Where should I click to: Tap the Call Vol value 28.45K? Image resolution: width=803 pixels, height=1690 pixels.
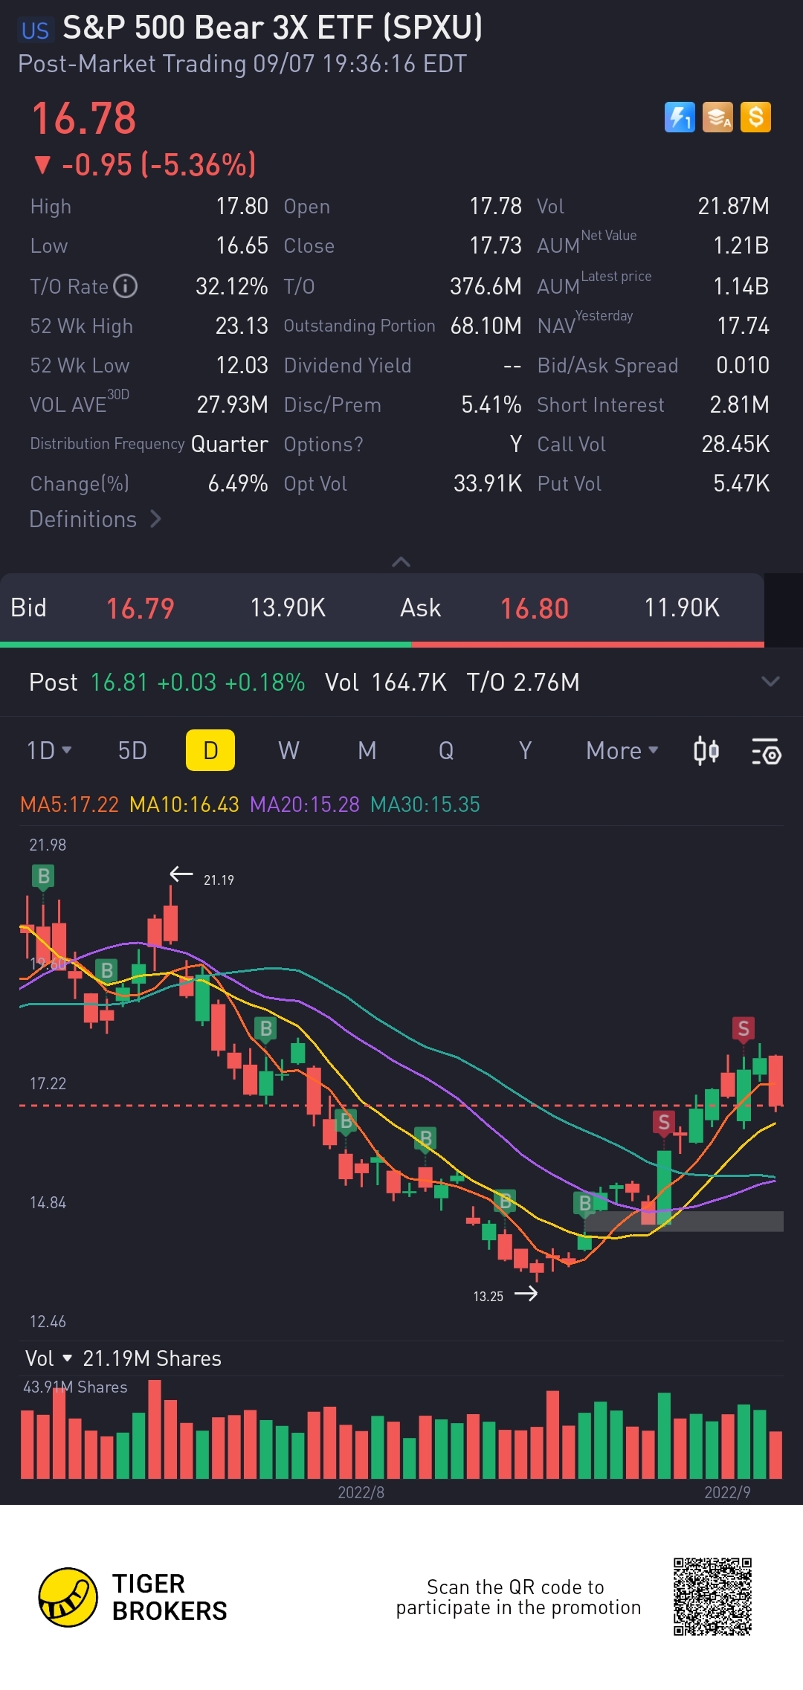735,444
